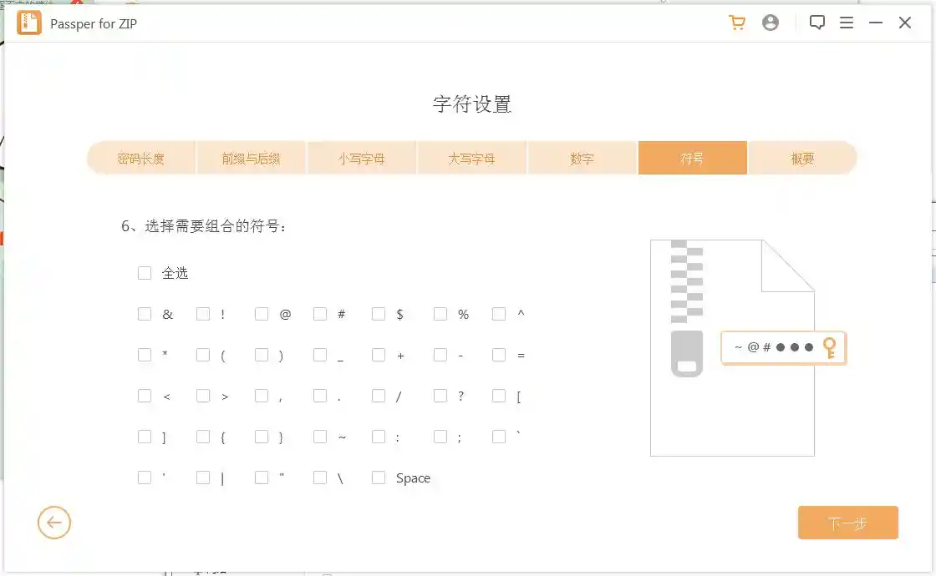
Task: Open the 大写字母 tab
Action: point(471,158)
